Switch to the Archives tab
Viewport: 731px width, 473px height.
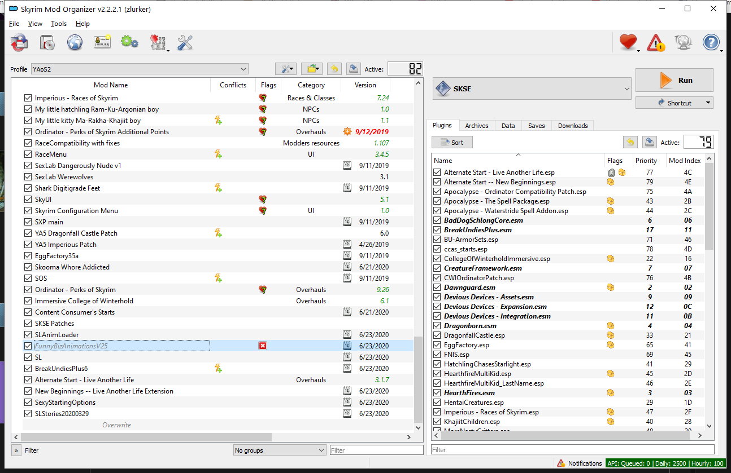coord(477,126)
